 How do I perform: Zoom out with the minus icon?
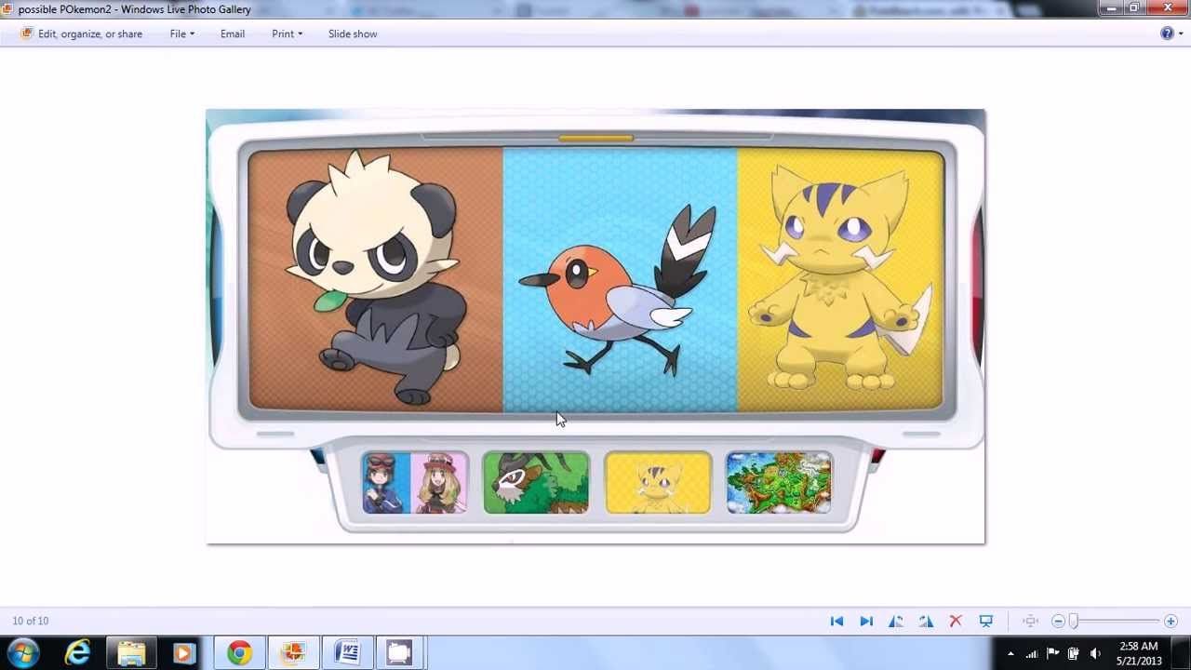click(1058, 622)
